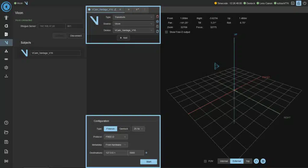Image resolution: width=308 pixels, height=168 pixels.
Task: Open the Protocol FREE-D dropdown
Action: point(116,137)
